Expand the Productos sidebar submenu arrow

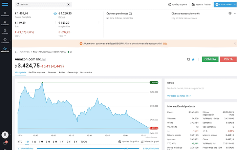pyautogui.click(x=10, y=50)
